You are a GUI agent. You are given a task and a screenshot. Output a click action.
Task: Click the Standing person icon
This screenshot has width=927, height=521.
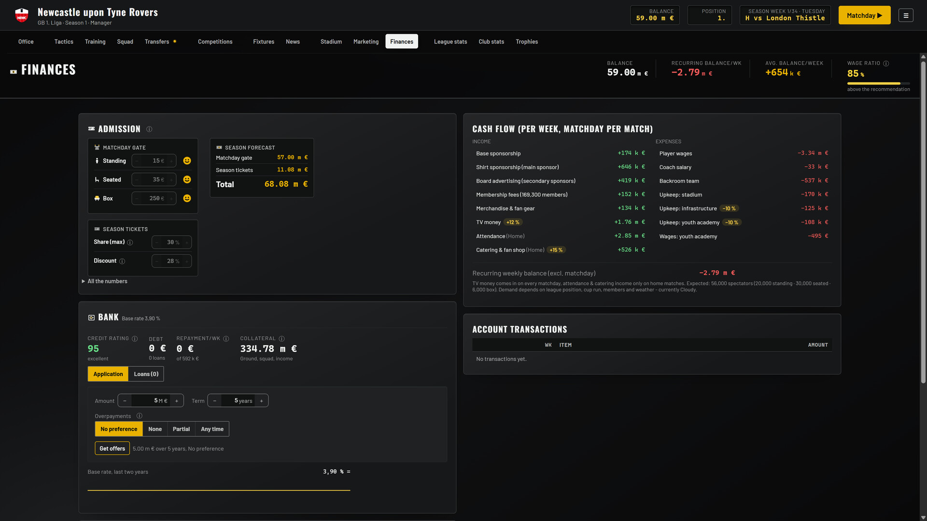tap(97, 161)
